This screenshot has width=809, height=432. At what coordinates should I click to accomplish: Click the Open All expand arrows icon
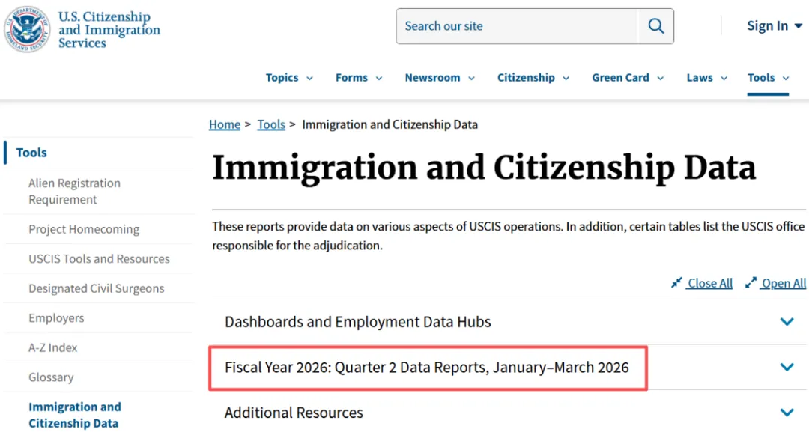click(x=751, y=282)
